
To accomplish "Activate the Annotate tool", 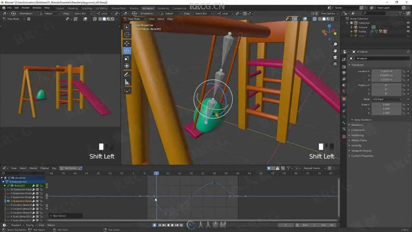I will (127, 75).
